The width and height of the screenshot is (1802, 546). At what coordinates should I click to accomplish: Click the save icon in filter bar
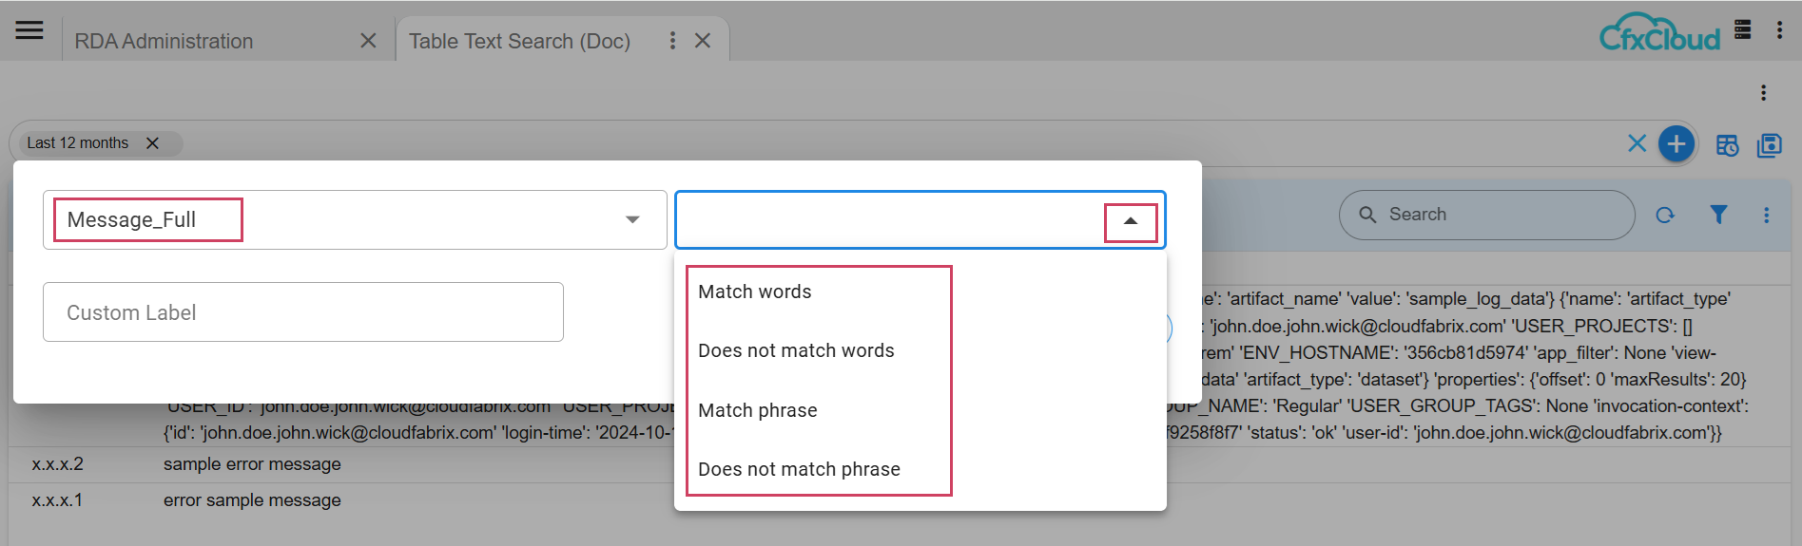pos(1769,145)
